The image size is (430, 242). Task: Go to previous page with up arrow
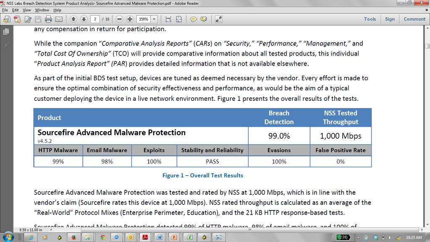click(73, 19)
